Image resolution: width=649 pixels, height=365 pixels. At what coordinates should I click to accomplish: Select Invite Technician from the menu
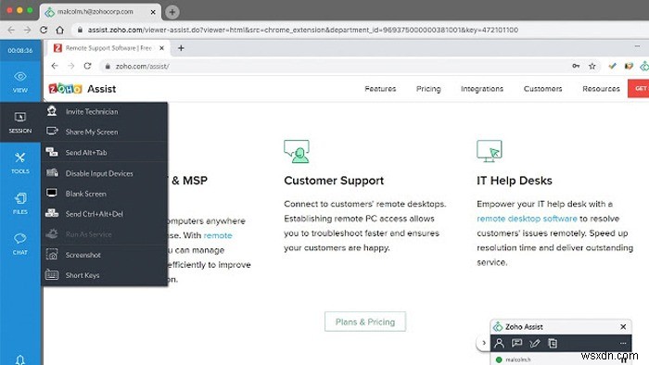point(104,111)
